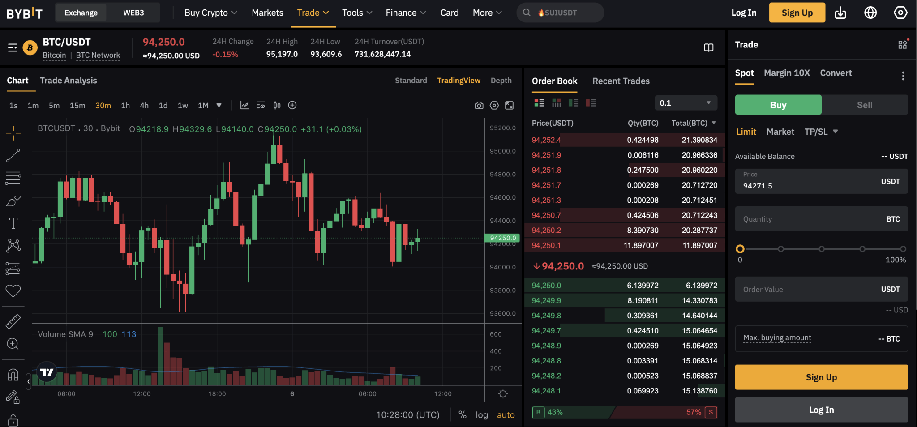917x427 pixels.
Task: Select the Text annotation tool
Action: click(x=13, y=223)
